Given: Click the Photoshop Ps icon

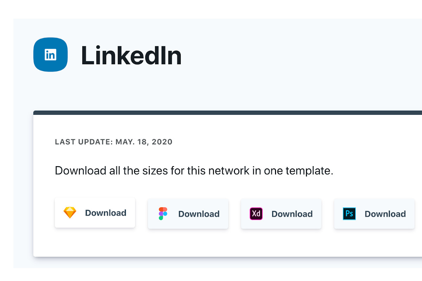Looking at the screenshot, I should point(349,214).
